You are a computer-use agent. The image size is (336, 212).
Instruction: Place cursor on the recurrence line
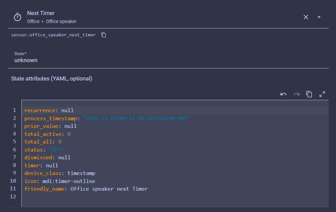49,110
